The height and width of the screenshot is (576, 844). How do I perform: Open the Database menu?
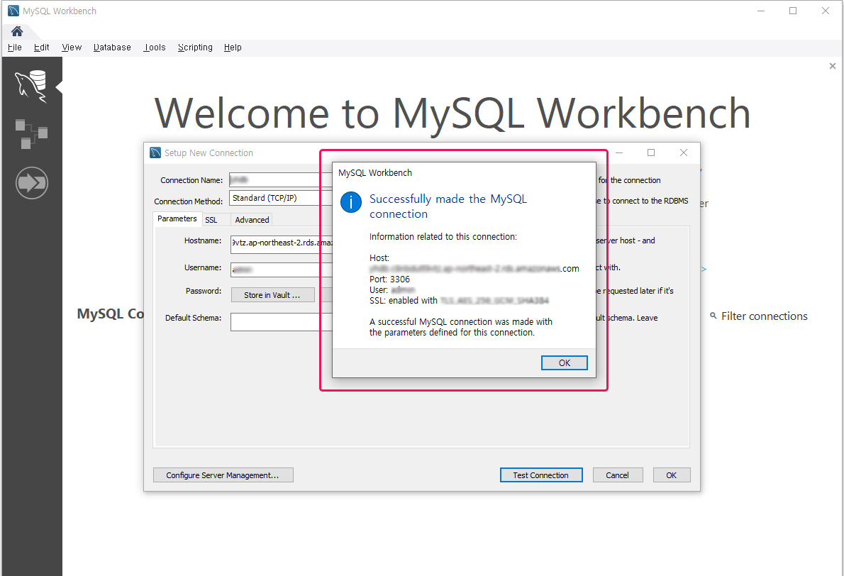pyautogui.click(x=112, y=48)
